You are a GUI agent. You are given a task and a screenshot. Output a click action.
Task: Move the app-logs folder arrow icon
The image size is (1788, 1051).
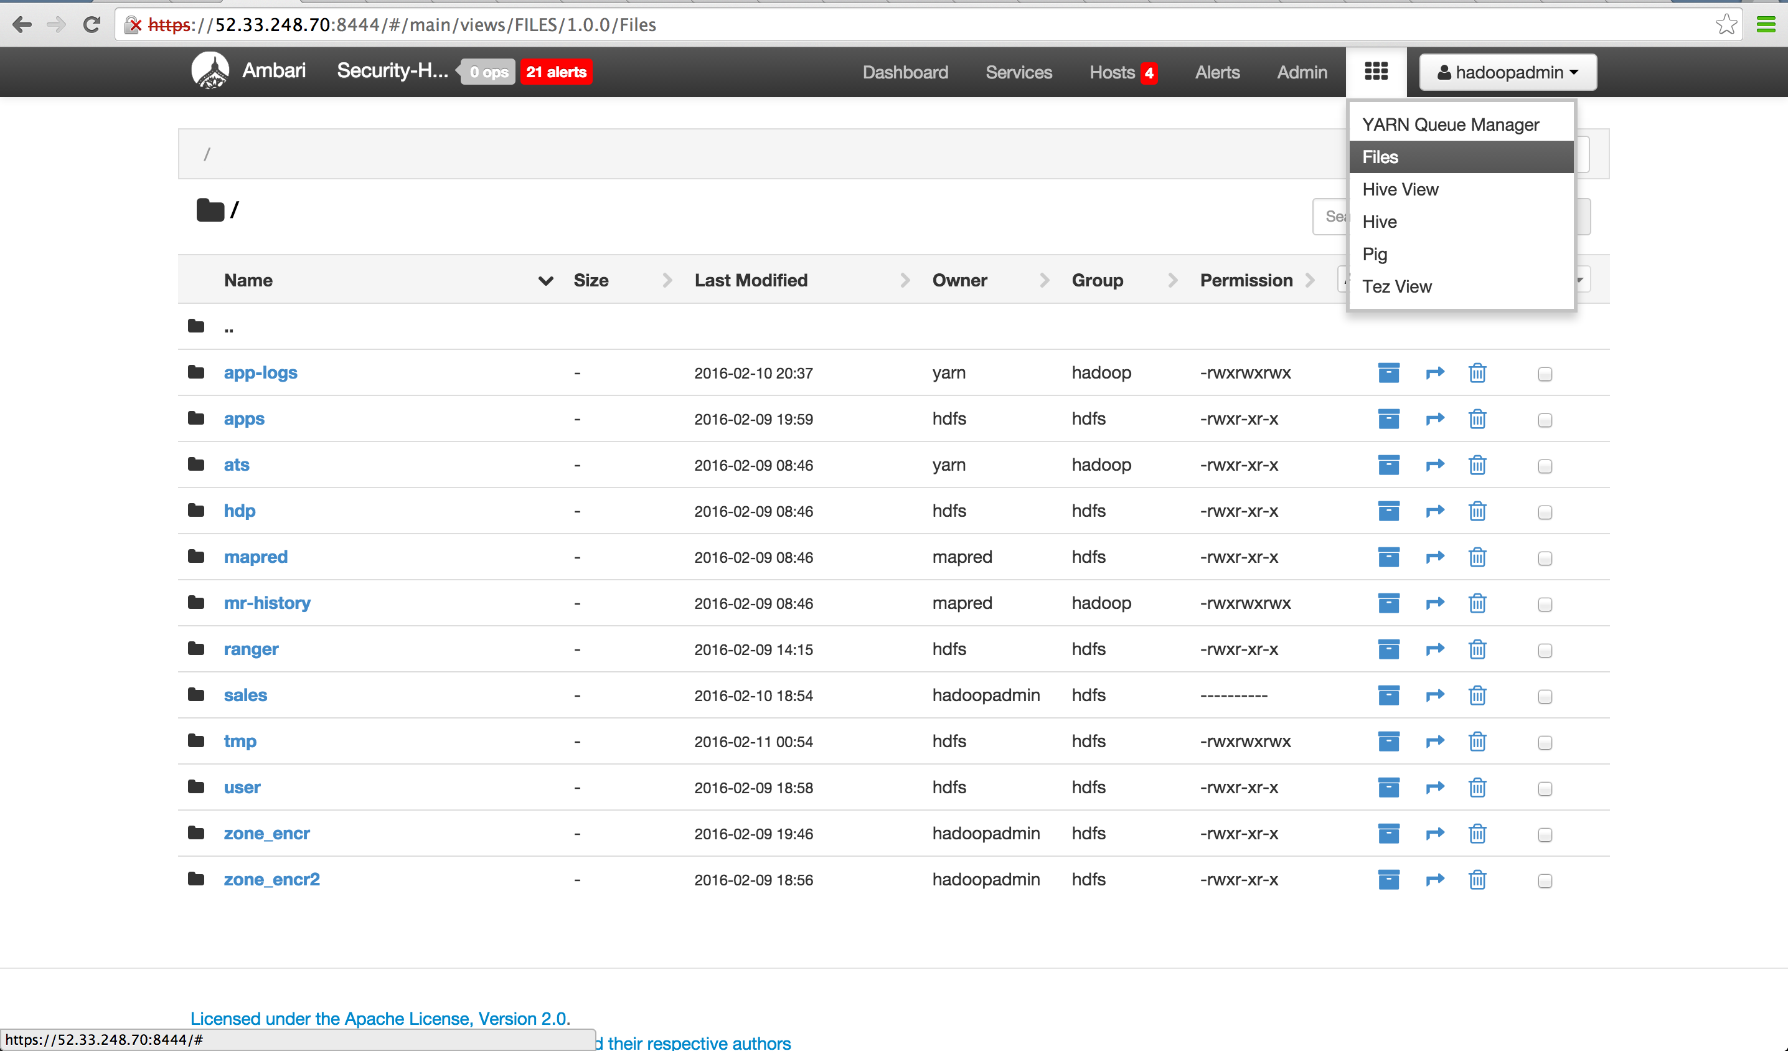pyautogui.click(x=1434, y=372)
